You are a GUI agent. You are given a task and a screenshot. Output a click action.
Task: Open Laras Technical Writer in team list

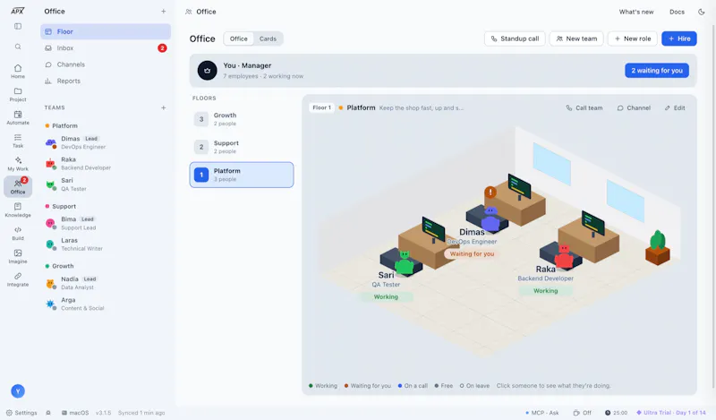pos(106,244)
